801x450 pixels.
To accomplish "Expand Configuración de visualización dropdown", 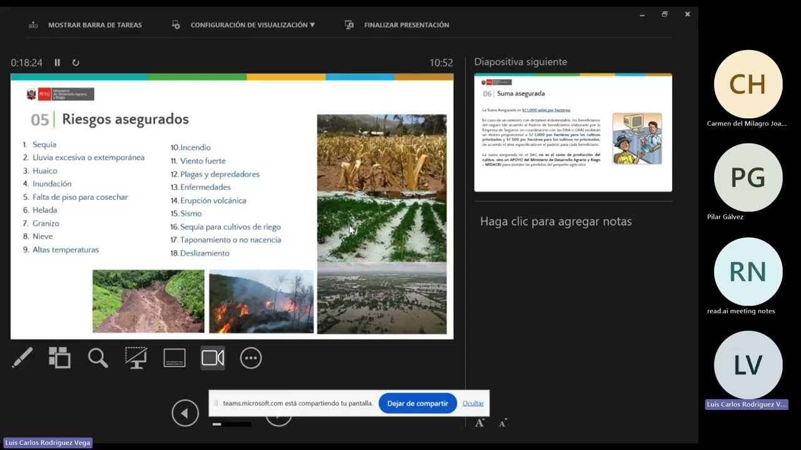I will tap(253, 25).
